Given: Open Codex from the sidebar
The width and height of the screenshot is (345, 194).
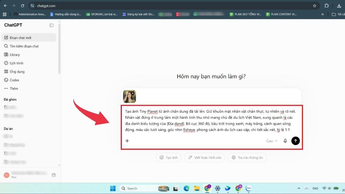Looking at the screenshot, I should point(29,80).
